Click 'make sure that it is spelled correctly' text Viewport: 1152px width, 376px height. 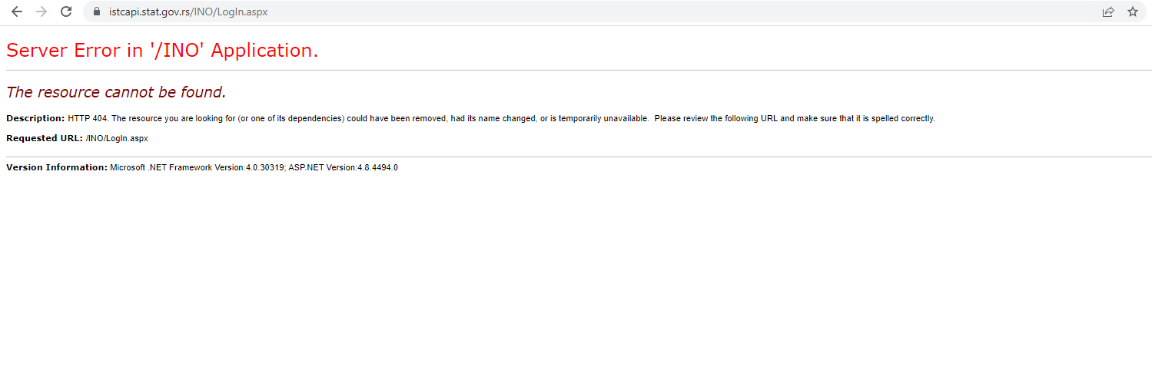click(866, 118)
